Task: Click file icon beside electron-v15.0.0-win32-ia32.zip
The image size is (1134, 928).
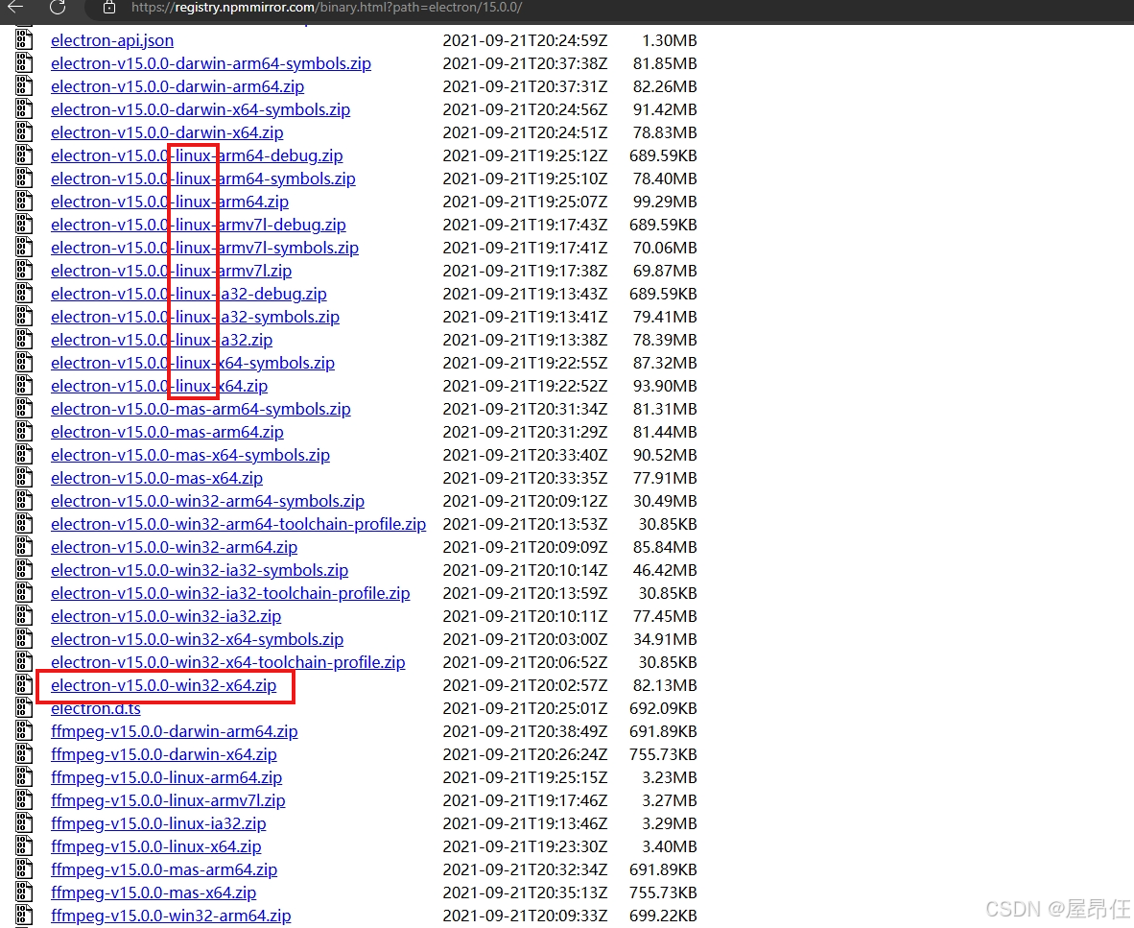Action: [24, 615]
